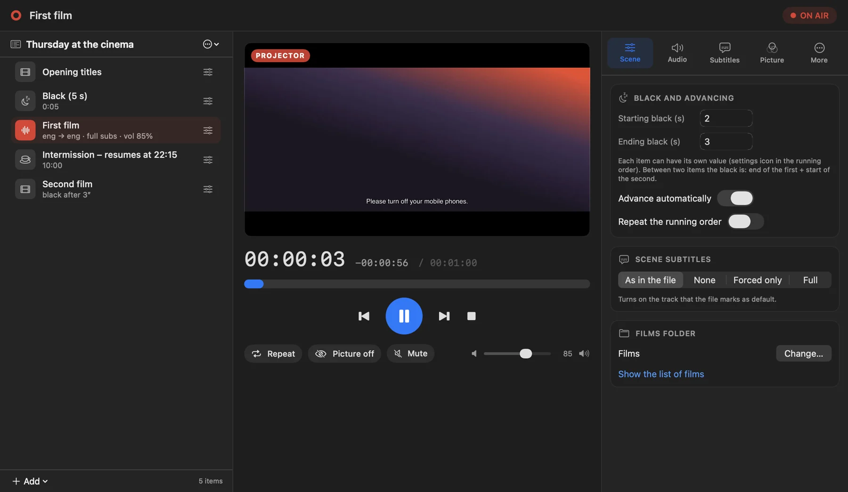This screenshot has height=492, width=848.
Task: Click the red record logo icon
Action: point(16,16)
